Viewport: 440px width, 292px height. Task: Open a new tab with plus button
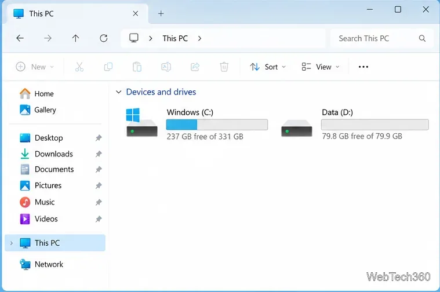(161, 13)
